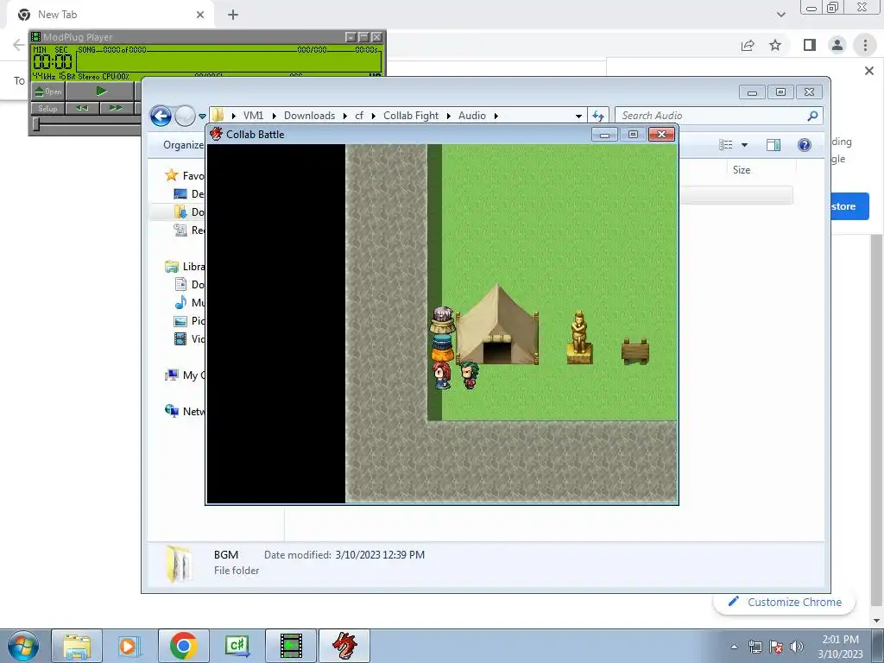
Task: Expand the chevron after Downloads breadcrumb
Action: coord(345,117)
